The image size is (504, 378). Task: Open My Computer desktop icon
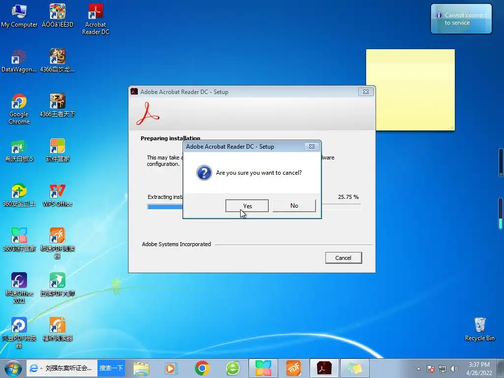(x=19, y=16)
